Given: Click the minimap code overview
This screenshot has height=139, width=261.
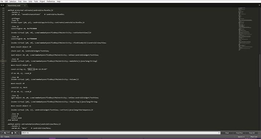Looking at the screenshot, I should (245, 29).
